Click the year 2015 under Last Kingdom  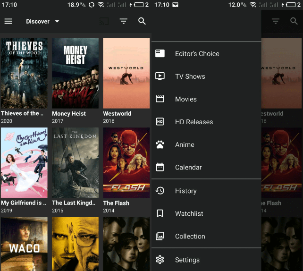(58, 211)
